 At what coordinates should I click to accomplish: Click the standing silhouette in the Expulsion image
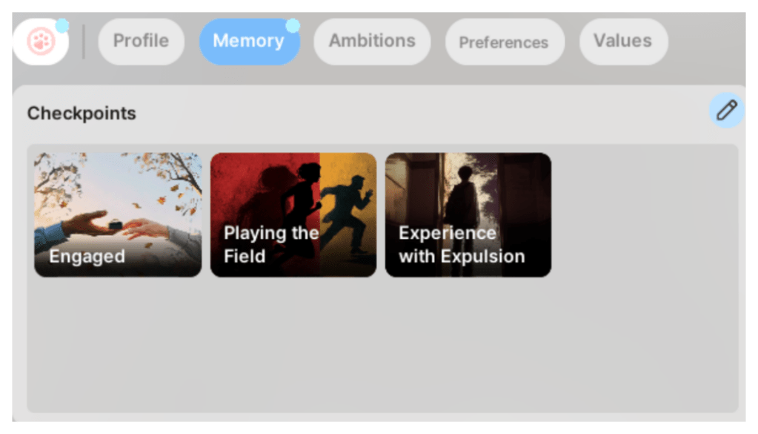coord(463,200)
